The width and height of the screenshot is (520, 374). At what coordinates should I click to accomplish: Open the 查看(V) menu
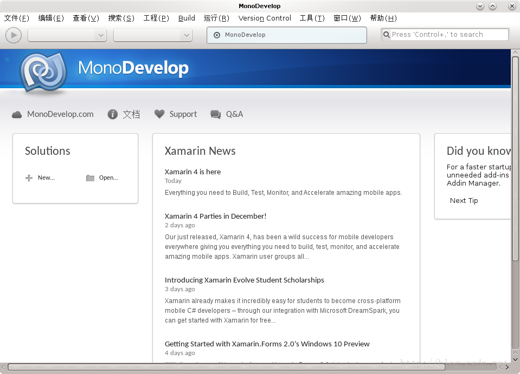(x=86, y=18)
